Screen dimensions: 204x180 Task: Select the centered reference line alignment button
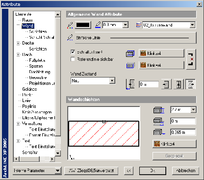(178, 84)
